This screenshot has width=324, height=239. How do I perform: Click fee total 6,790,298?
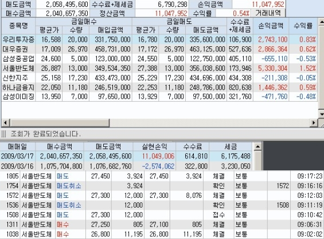click(x=173, y=4)
